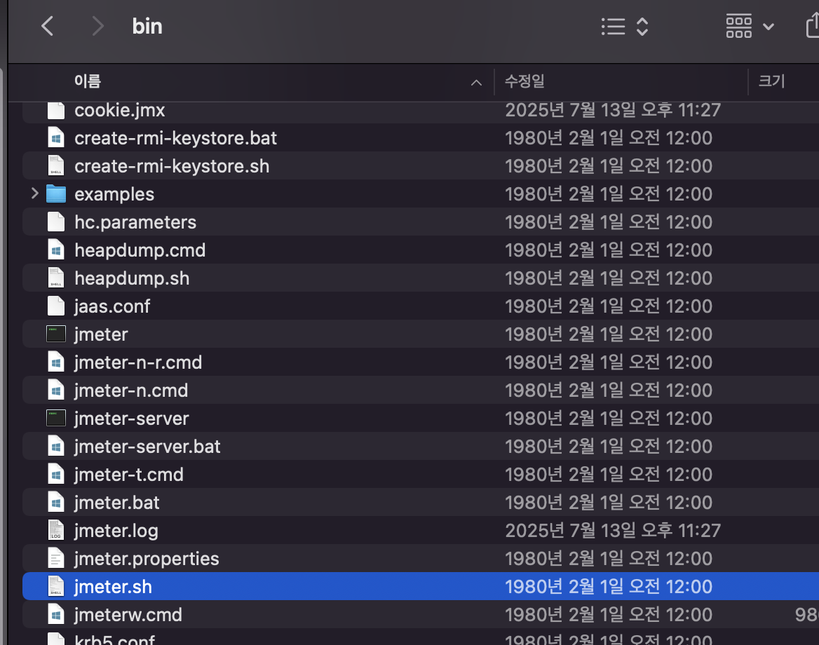Select the highlighted jmeter.sh file name
Screen dimensions: 819x645
pos(113,587)
